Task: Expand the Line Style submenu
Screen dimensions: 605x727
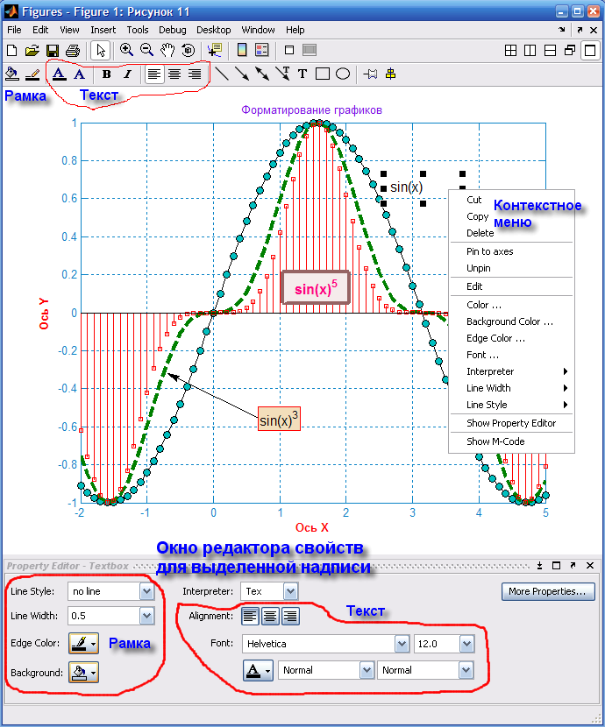Action: click(x=512, y=405)
